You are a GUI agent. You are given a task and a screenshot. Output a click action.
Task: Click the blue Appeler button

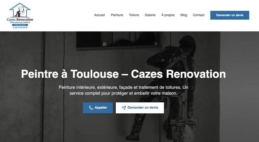pyautogui.click(x=98, y=108)
